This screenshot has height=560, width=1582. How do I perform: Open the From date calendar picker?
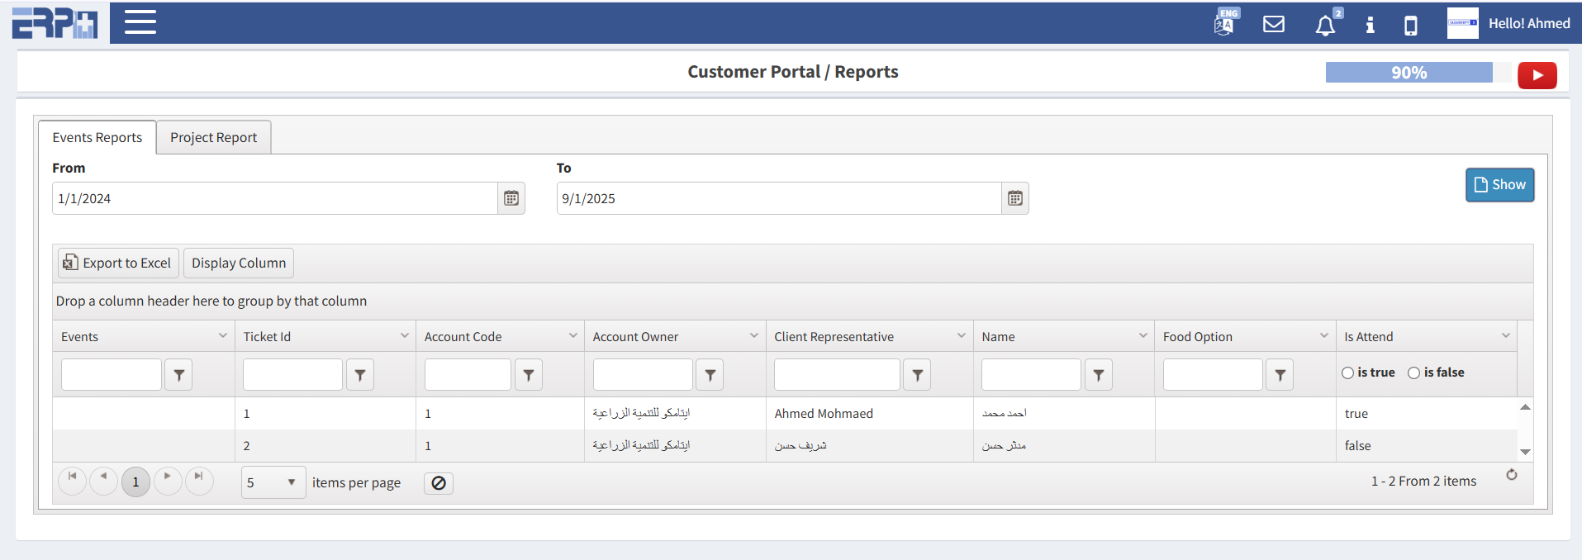coord(511,198)
